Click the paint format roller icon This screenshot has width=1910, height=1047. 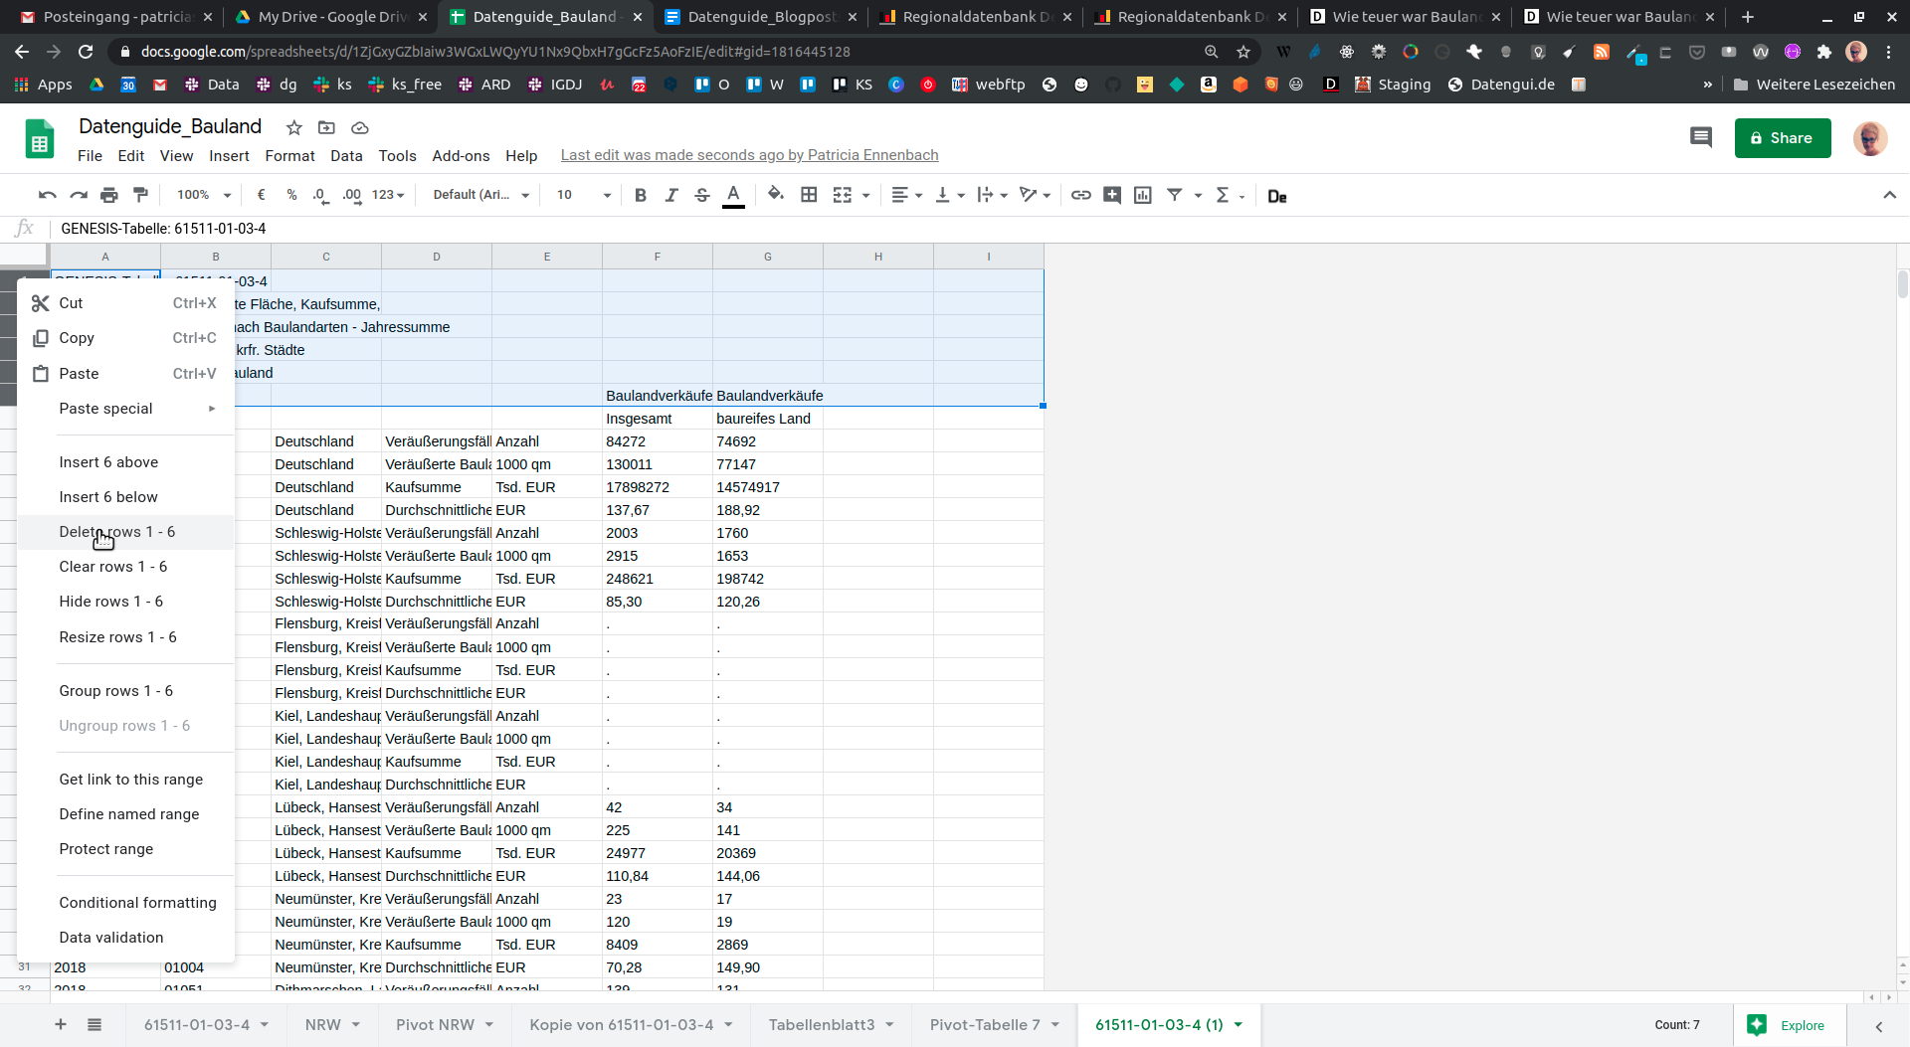point(140,195)
